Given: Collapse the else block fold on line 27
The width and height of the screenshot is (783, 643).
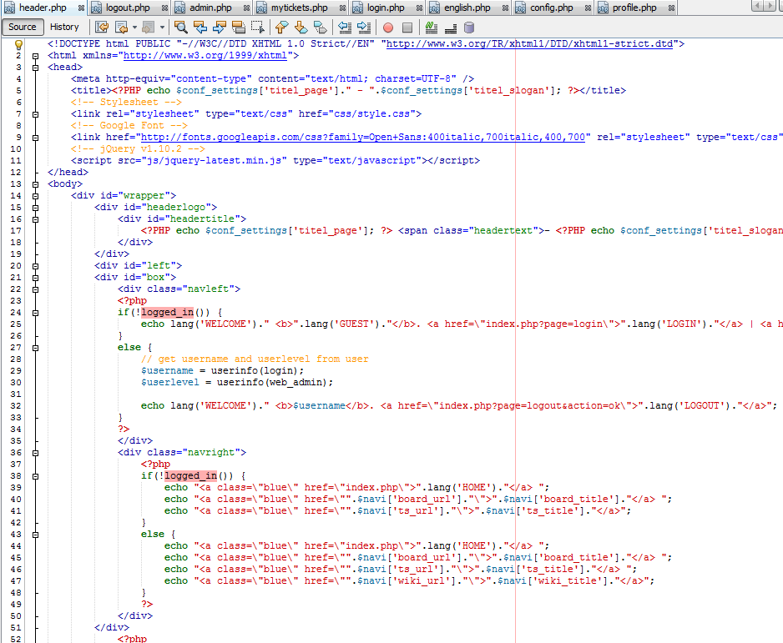Looking at the screenshot, I should tap(35, 348).
